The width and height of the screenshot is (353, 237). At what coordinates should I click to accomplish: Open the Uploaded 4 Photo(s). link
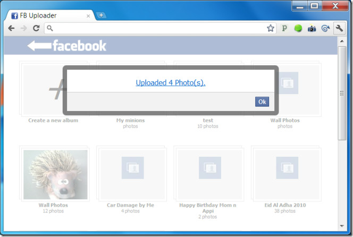click(x=171, y=82)
